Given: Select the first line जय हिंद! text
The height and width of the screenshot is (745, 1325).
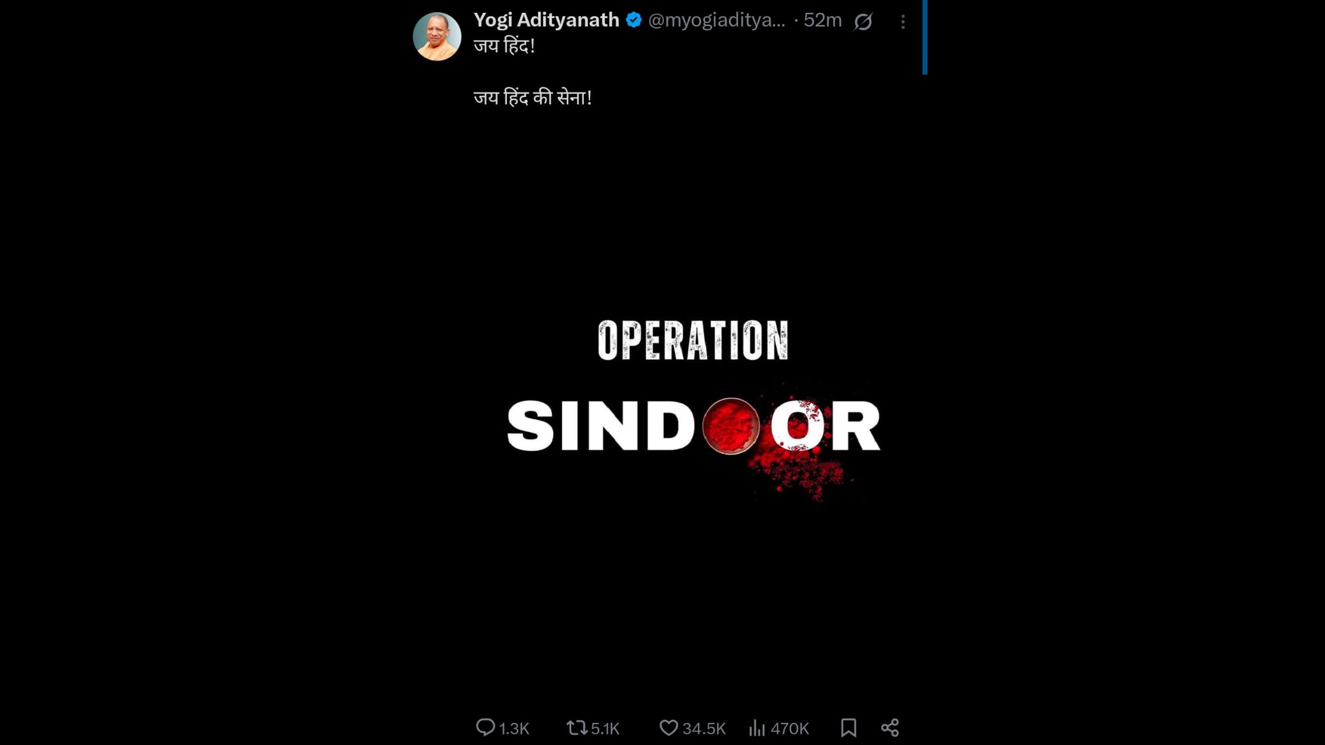Looking at the screenshot, I should (x=504, y=46).
